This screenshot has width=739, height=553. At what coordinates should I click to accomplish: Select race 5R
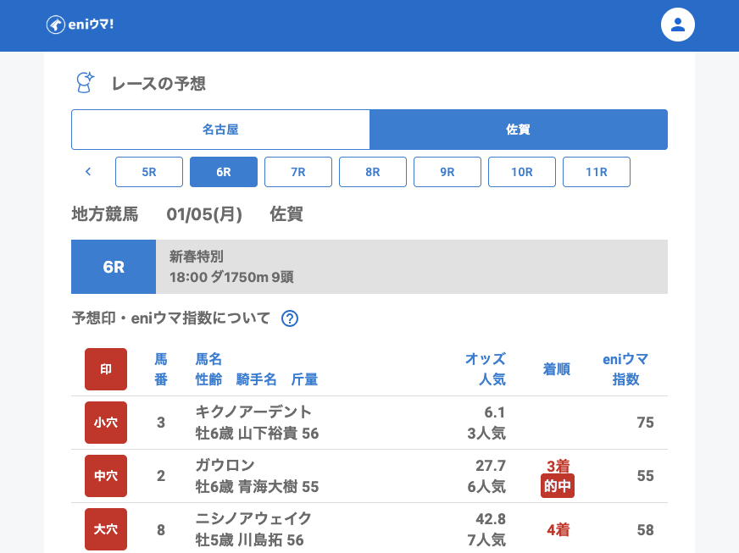point(149,172)
